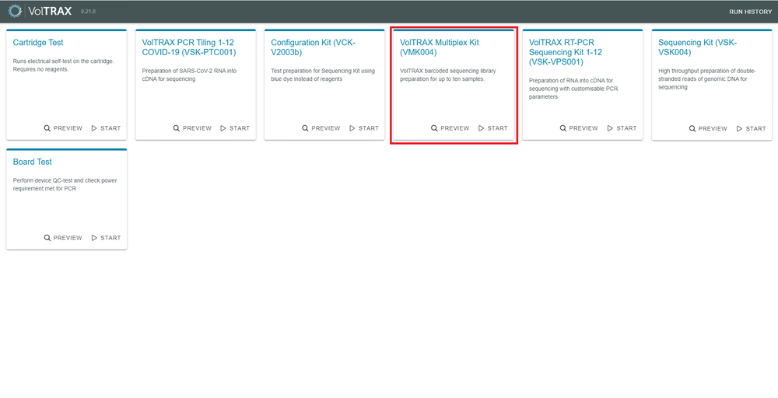This screenshot has width=778, height=398.
Task: Preview the Configuration Kit (VCK-V2003b)
Action: tap(321, 128)
